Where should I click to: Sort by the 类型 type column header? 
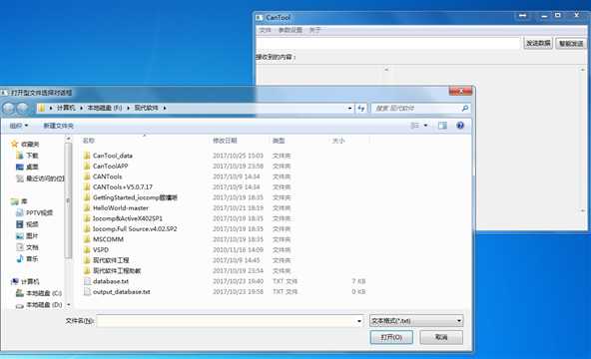tap(279, 141)
